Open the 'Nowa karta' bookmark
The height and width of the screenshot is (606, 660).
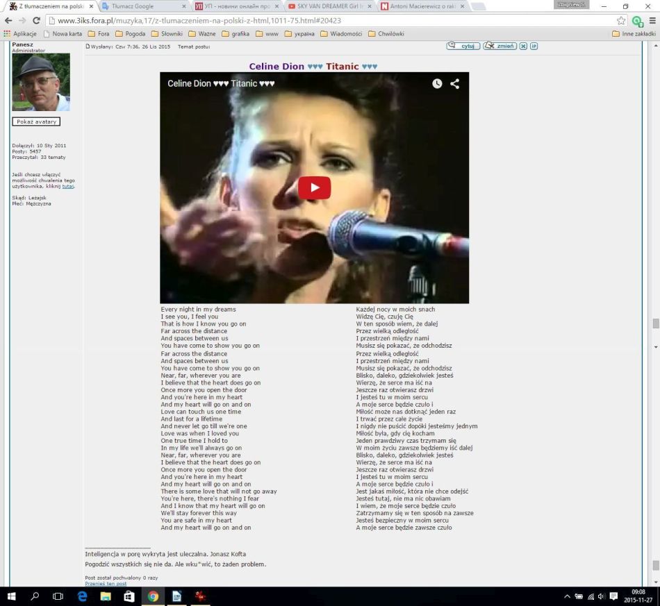click(63, 33)
